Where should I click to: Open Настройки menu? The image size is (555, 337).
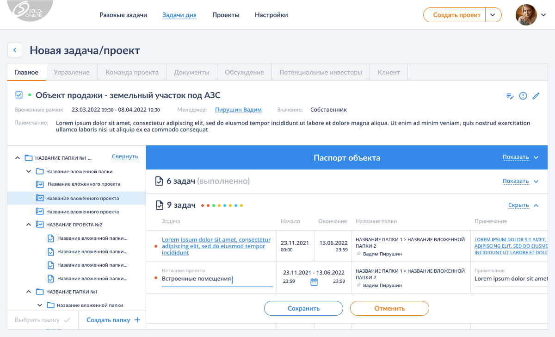[271, 15]
